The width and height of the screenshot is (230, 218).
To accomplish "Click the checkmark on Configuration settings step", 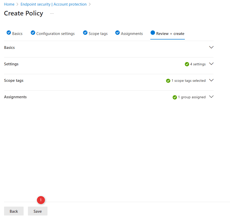I will pyautogui.click(x=33, y=33).
